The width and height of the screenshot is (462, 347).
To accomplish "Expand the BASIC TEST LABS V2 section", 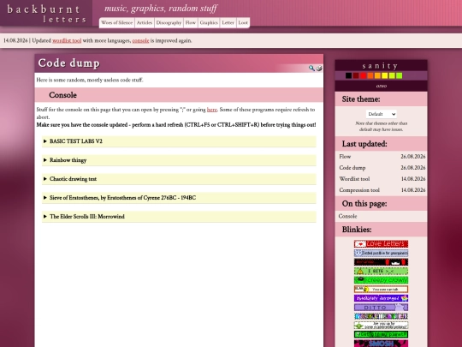I will [x=179, y=141].
